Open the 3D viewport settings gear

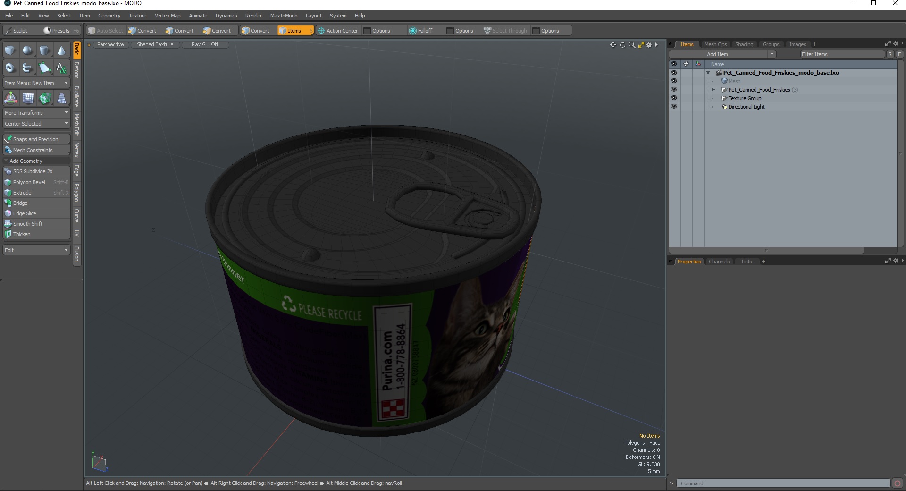[x=649, y=45]
